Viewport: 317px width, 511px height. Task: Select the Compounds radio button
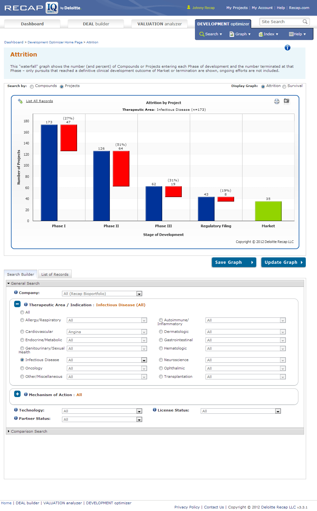click(x=32, y=86)
